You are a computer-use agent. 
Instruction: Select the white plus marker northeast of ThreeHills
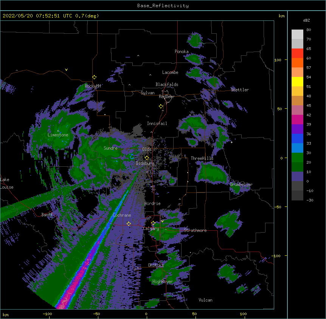point(231,142)
